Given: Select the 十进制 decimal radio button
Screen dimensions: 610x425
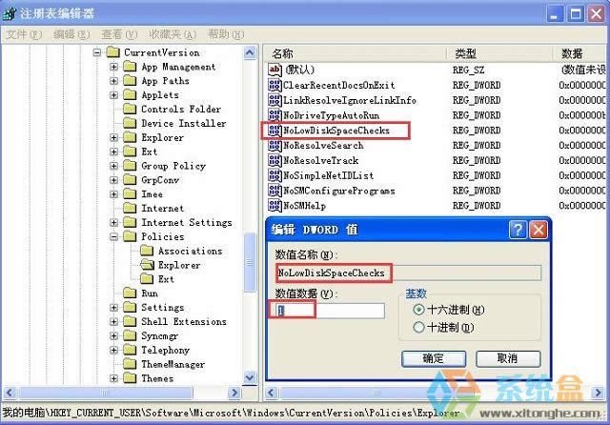Looking at the screenshot, I should [x=418, y=327].
